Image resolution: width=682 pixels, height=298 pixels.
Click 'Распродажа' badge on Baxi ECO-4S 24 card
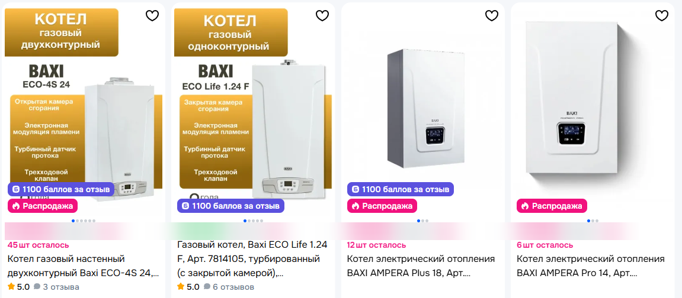[43, 206]
